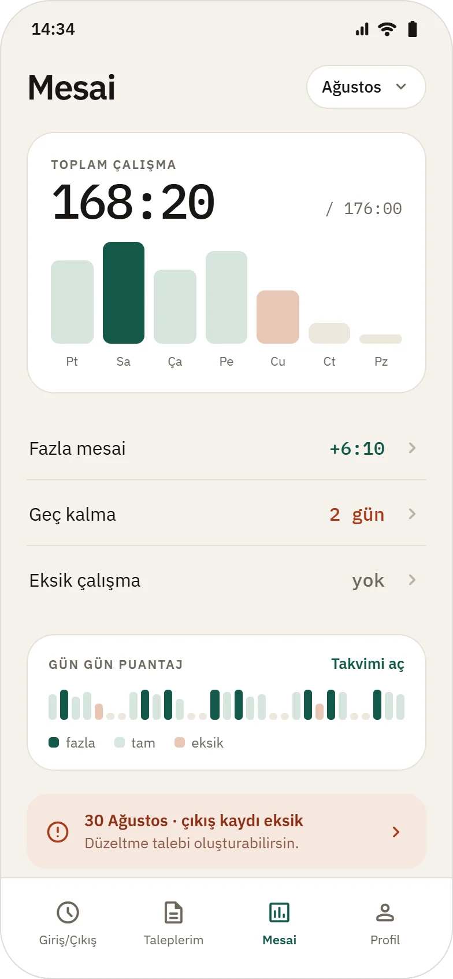Expand the Geç kalma row chevron
The width and height of the screenshot is (453, 979).
click(412, 514)
